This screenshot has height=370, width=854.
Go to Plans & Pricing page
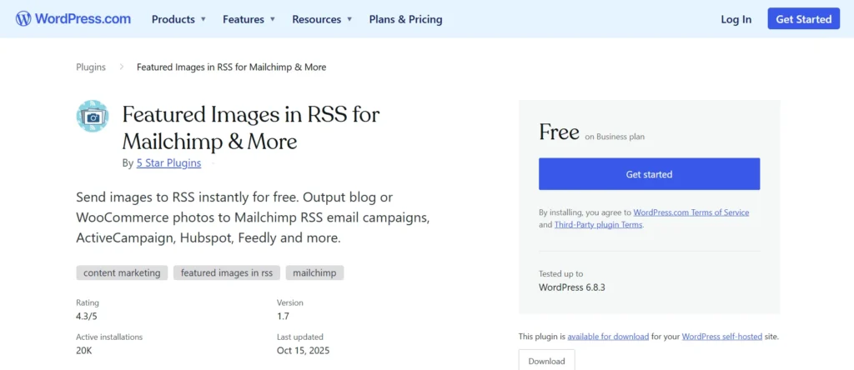pyautogui.click(x=405, y=19)
